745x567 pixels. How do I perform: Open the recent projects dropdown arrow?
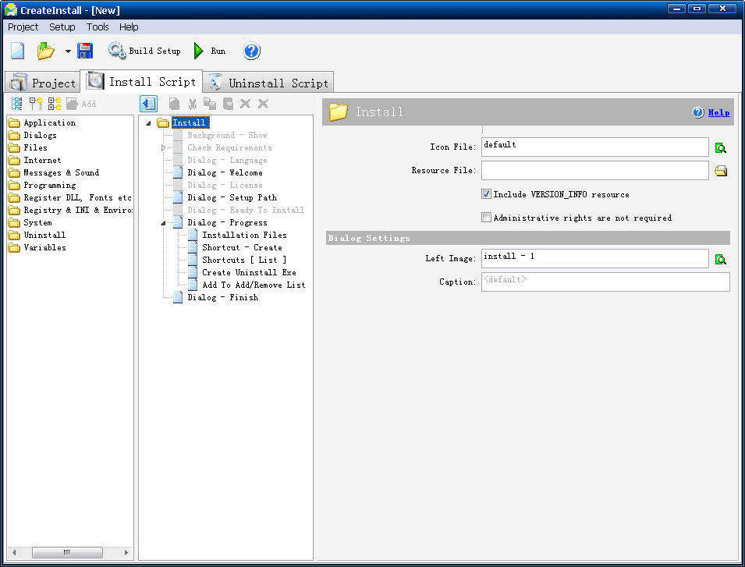[x=68, y=51]
